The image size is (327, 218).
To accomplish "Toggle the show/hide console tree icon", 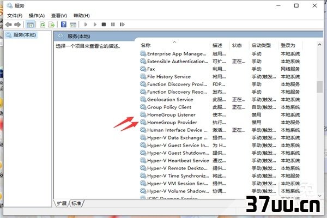I will pyautogui.click(x=30, y=25).
